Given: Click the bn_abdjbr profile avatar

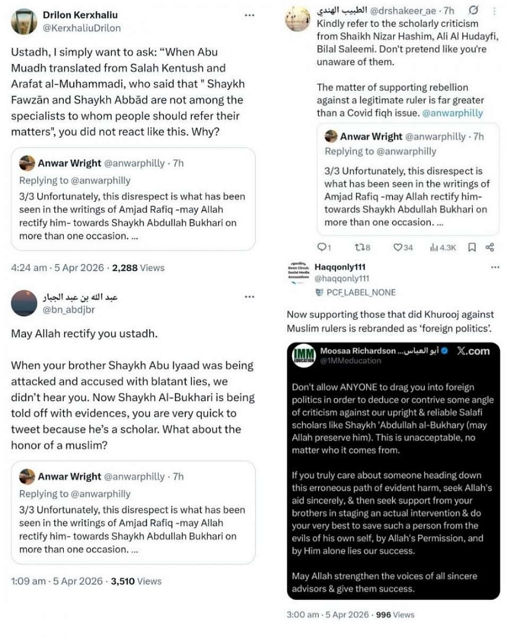Looking at the screenshot, I should tap(24, 303).
